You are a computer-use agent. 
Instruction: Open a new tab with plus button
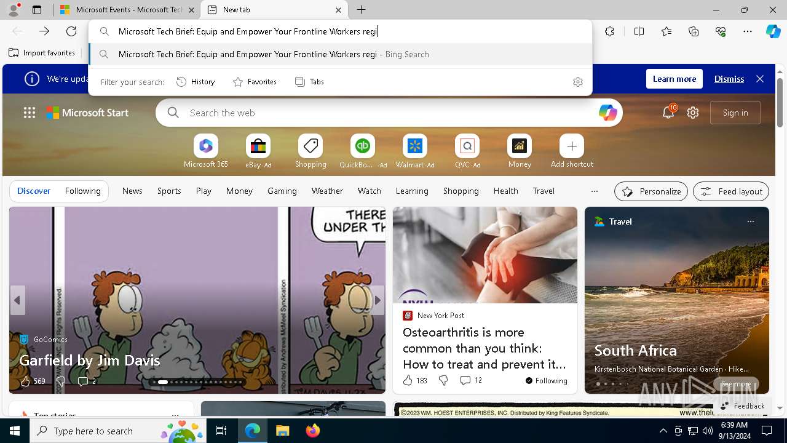click(362, 10)
